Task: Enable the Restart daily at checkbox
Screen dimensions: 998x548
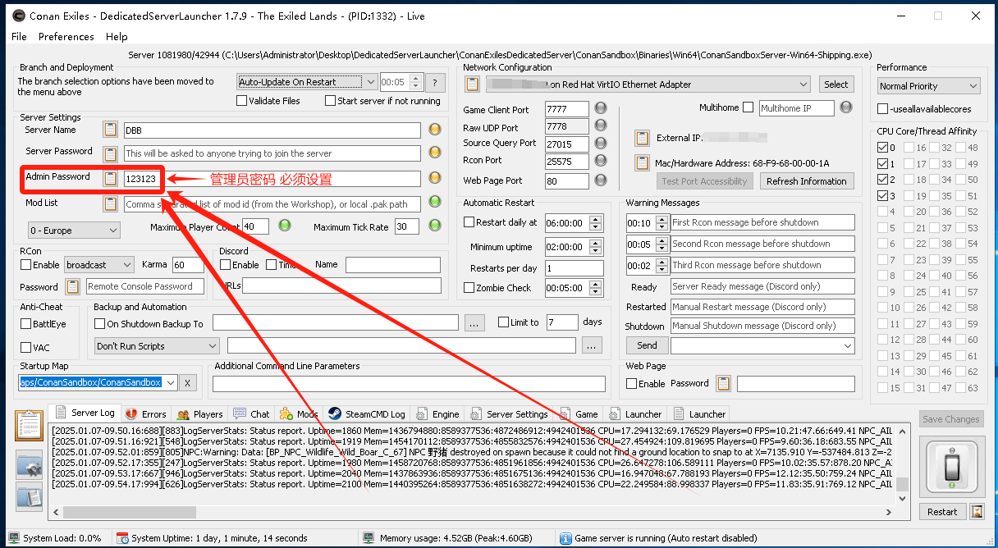Action: 469,222
